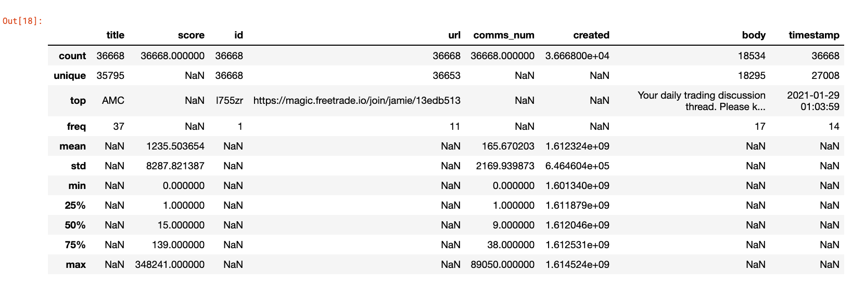Click the 'url' column header
Image resolution: width=865 pixels, height=297 pixels.
(x=454, y=35)
